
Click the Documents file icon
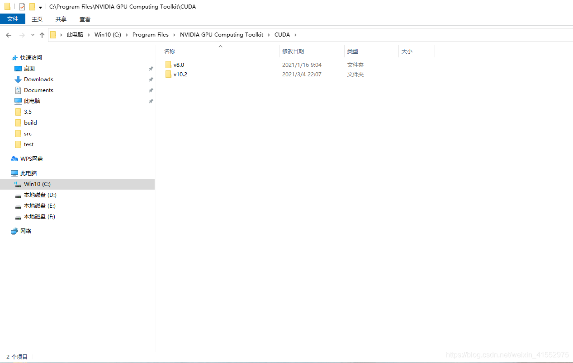[18, 90]
